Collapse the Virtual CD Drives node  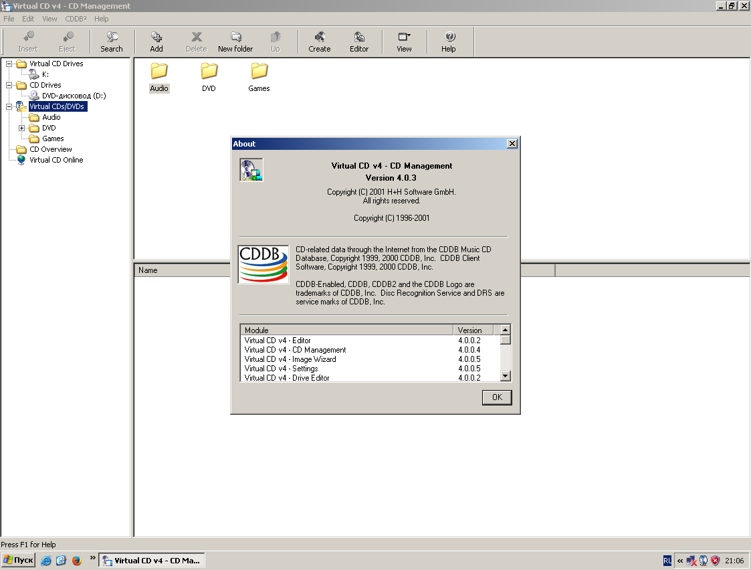pos(9,64)
